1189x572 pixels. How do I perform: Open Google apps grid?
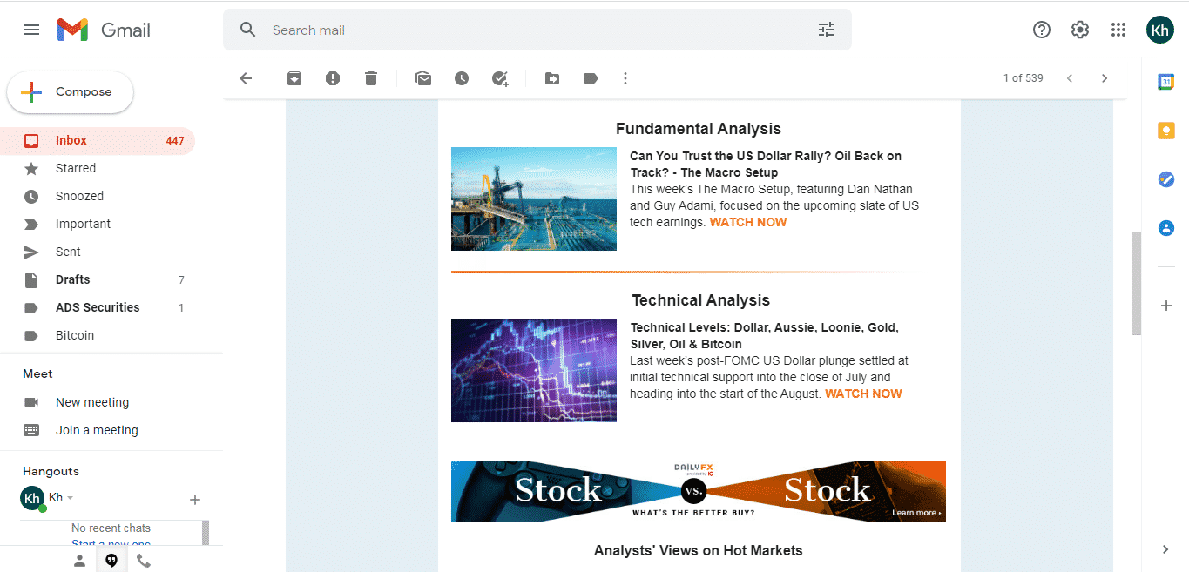click(1118, 30)
